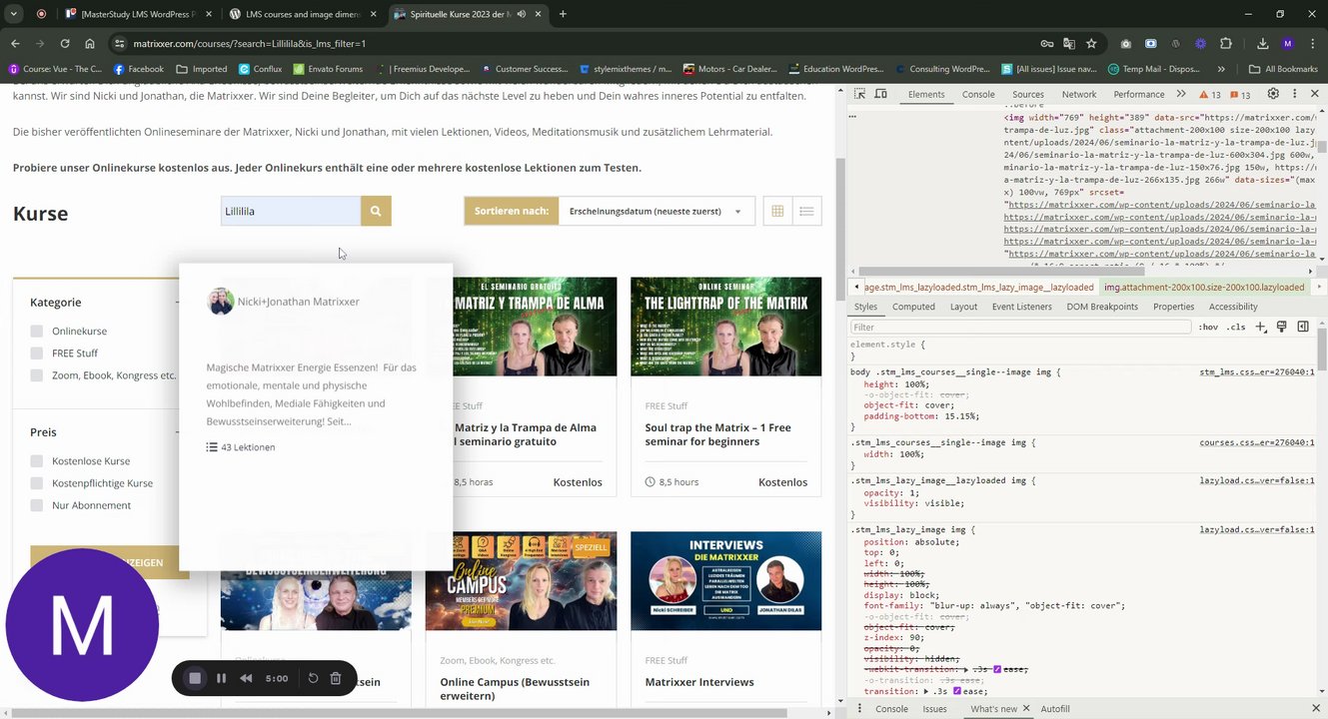This screenshot has height=719, width=1328.
Task: Open the Accessibility tab
Action: [x=1233, y=307]
